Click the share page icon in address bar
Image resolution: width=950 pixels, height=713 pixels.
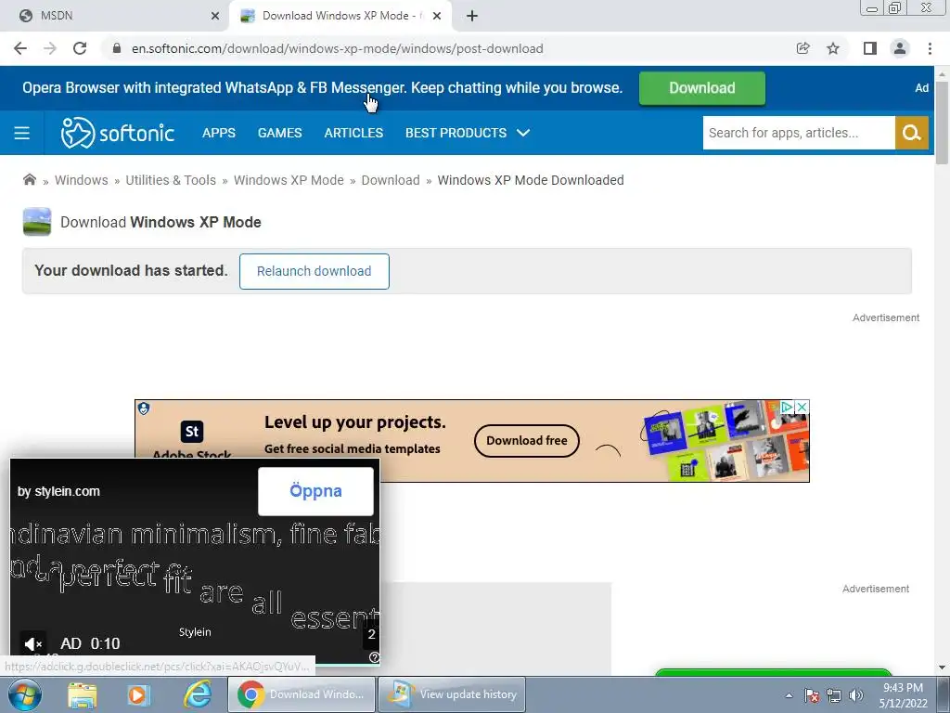pyautogui.click(x=802, y=48)
